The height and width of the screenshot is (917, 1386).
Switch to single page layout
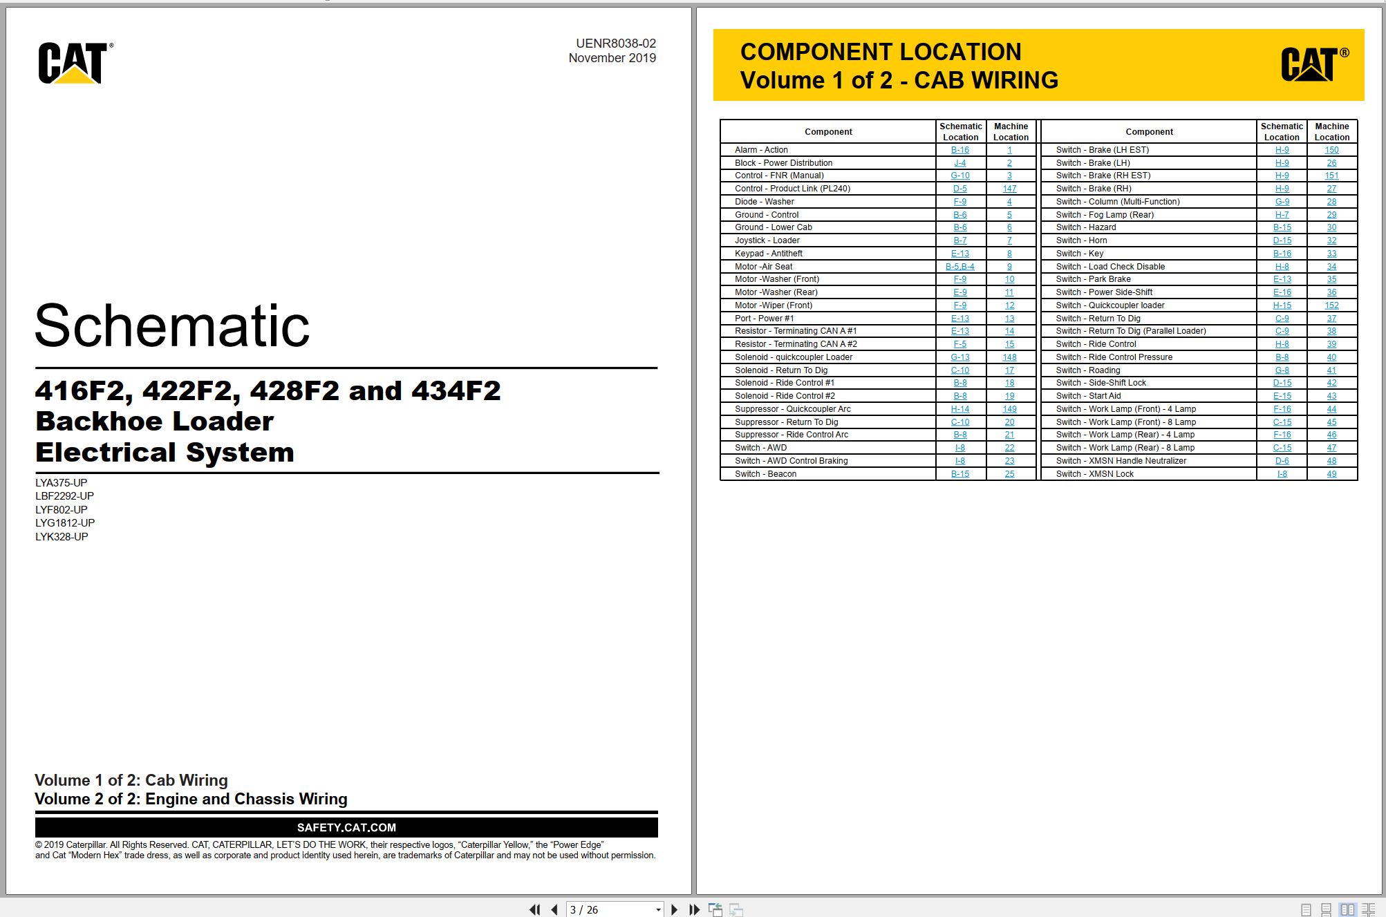(1306, 909)
